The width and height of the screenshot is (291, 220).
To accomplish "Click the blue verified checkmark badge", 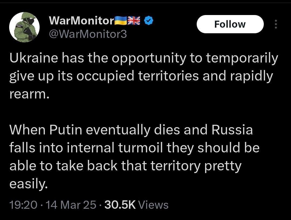I will click(149, 20).
